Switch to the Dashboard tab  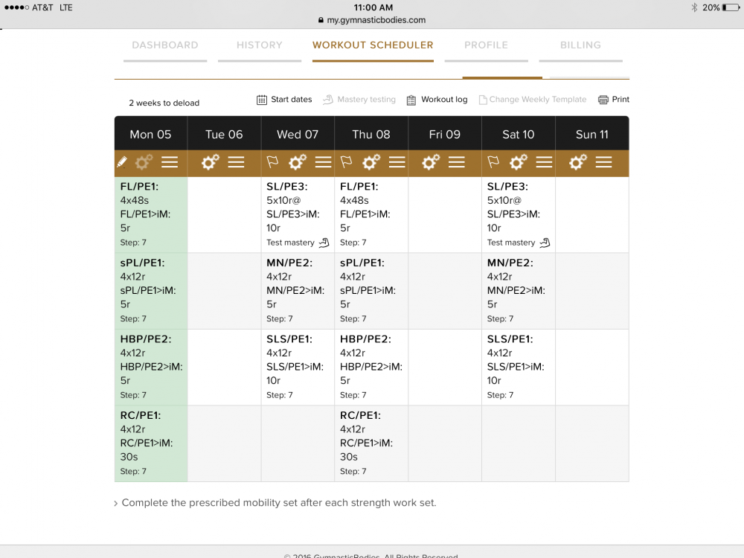click(x=165, y=45)
